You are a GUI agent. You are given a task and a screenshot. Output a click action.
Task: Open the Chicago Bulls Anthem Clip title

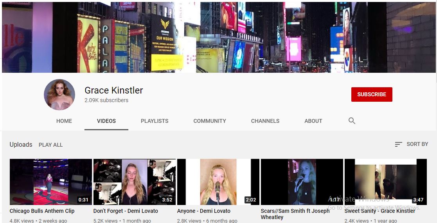click(42, 211)
